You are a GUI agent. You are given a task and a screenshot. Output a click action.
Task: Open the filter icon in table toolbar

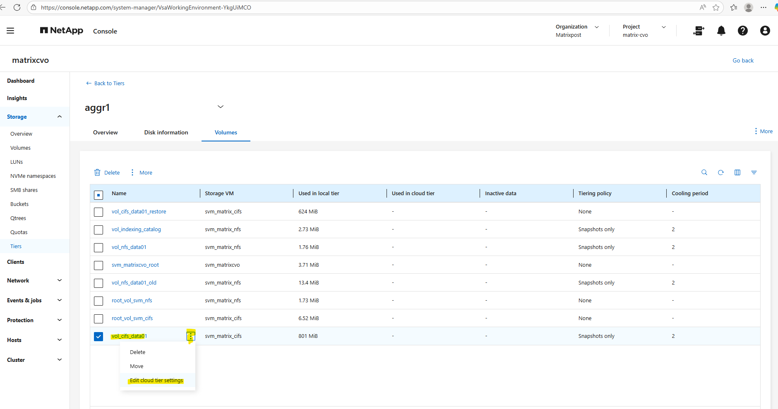pyautogui.click(x=754, y=172)
